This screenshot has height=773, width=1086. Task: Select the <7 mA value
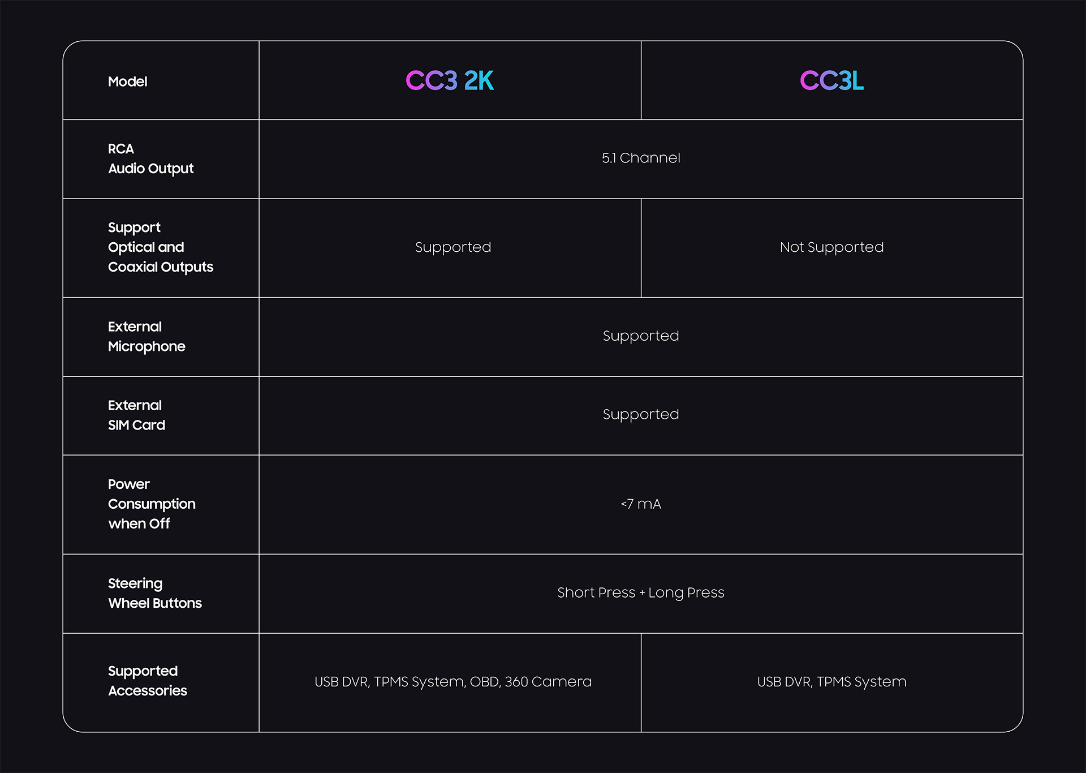pos(641,504)
